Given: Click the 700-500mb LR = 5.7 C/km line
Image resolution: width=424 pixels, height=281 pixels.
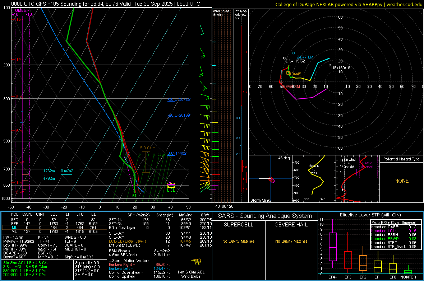Looking at the screenshot, I should pyautogui.click(x=25, y=275).
